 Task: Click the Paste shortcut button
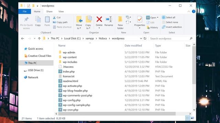[x=62, y=27]
